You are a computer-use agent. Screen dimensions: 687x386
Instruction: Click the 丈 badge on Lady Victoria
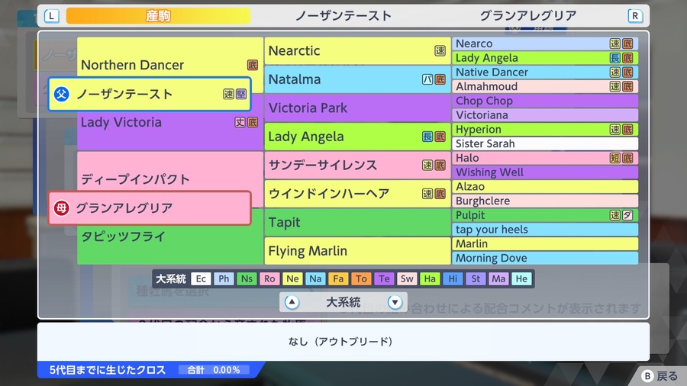[x=240, y=123]
